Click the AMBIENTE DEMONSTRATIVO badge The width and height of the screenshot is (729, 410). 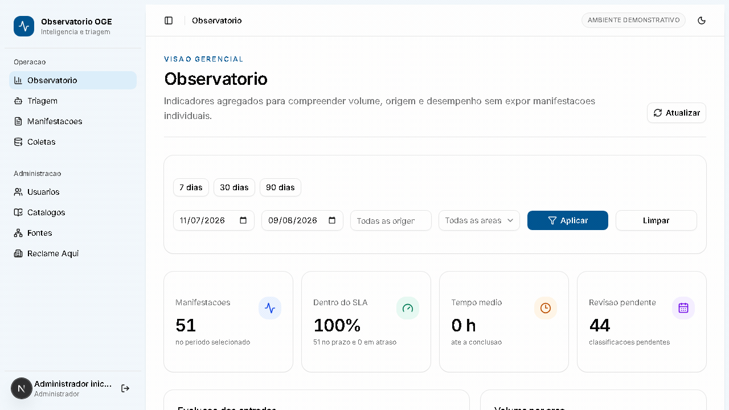tap(633, 20)
